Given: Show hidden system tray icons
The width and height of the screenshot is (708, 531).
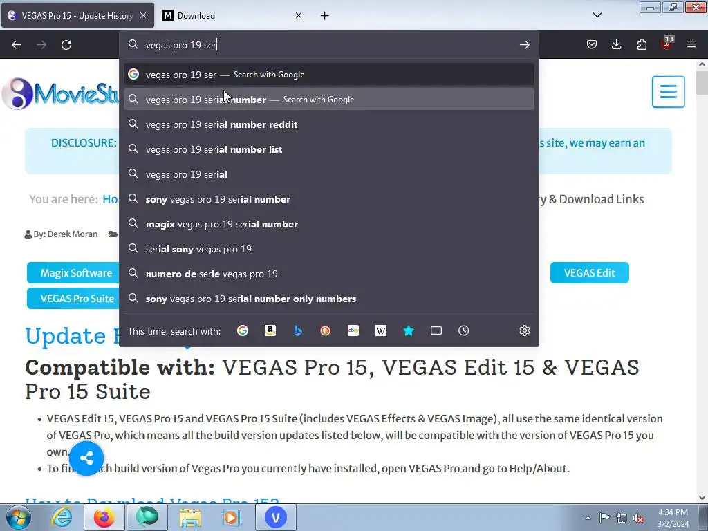Looking at the screenshot, I should tap(588, 518).
